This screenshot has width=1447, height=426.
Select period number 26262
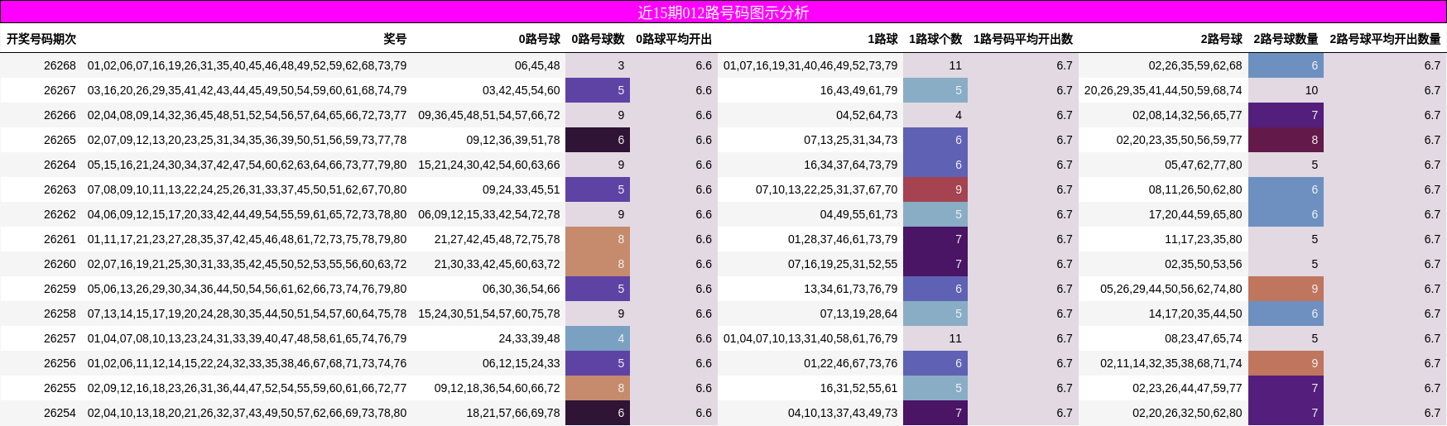pos(60,214)
